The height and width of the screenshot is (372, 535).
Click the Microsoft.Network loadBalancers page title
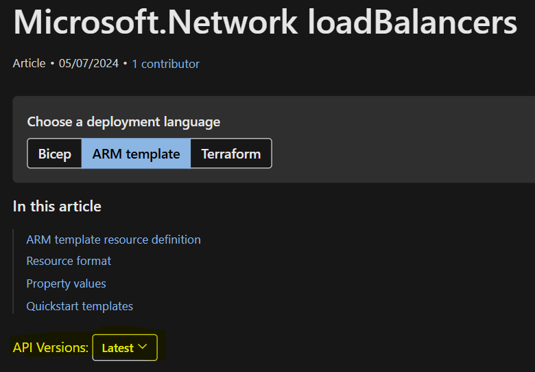(265, 23)
